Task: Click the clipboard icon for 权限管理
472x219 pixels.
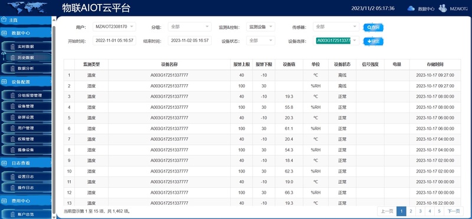Action: tap(12, 139)
